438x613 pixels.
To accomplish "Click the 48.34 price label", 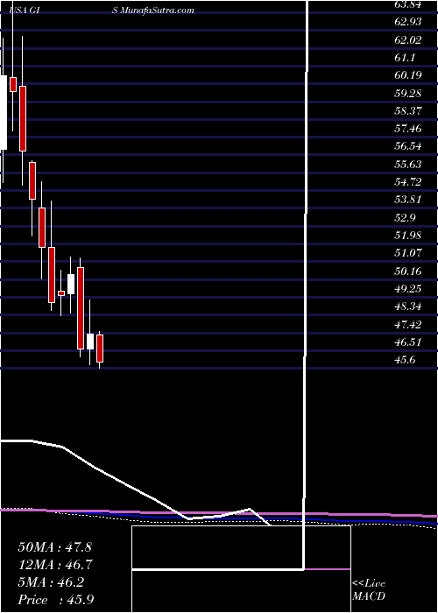I will coord(408,306).
